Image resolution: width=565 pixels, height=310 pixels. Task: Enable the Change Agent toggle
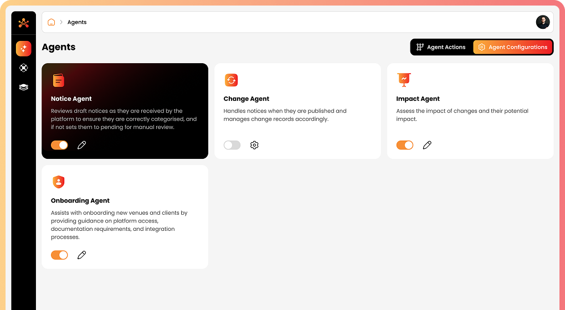(x=232, y=145)
